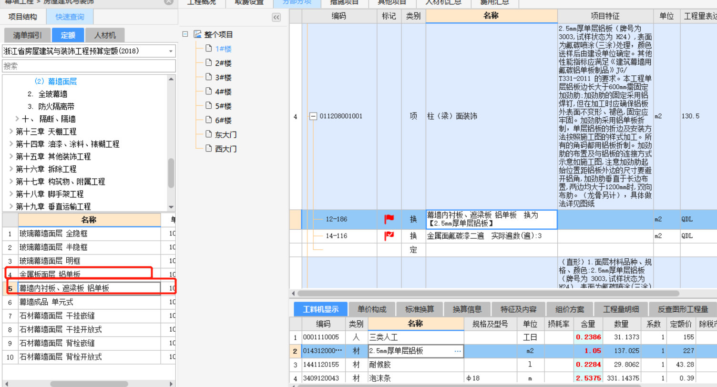The height and width of the screenshot is (387, 717).
Task: Click the document icon beside 5#楼
Action: click(208, 105)
